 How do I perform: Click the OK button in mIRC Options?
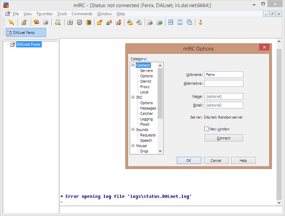point(189,160)
